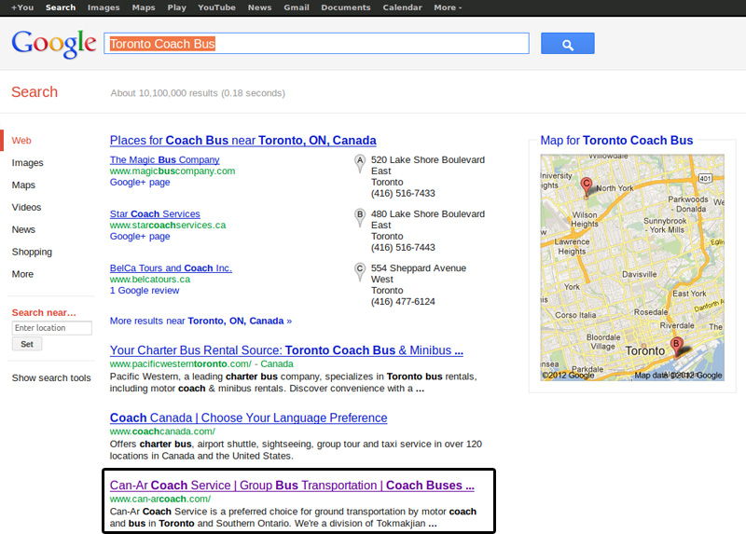This screenshot has width=746, height=534.
Task: Open Your Charter Bus Rental Source result
Action: coord(286,350)
